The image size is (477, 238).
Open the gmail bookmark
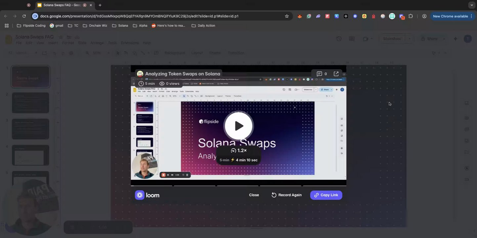pos(56,25)
